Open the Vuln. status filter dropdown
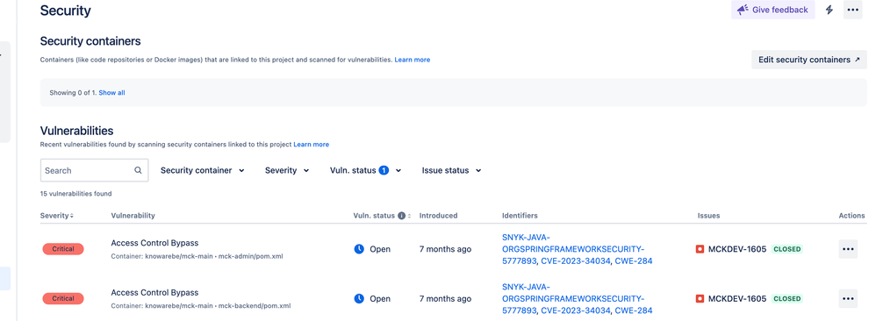Screen dimensions: 876x321 point(365,170)
